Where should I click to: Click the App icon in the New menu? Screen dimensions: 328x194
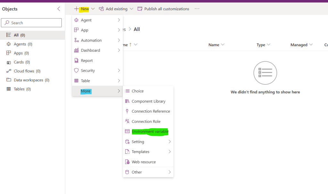[77, 30]
